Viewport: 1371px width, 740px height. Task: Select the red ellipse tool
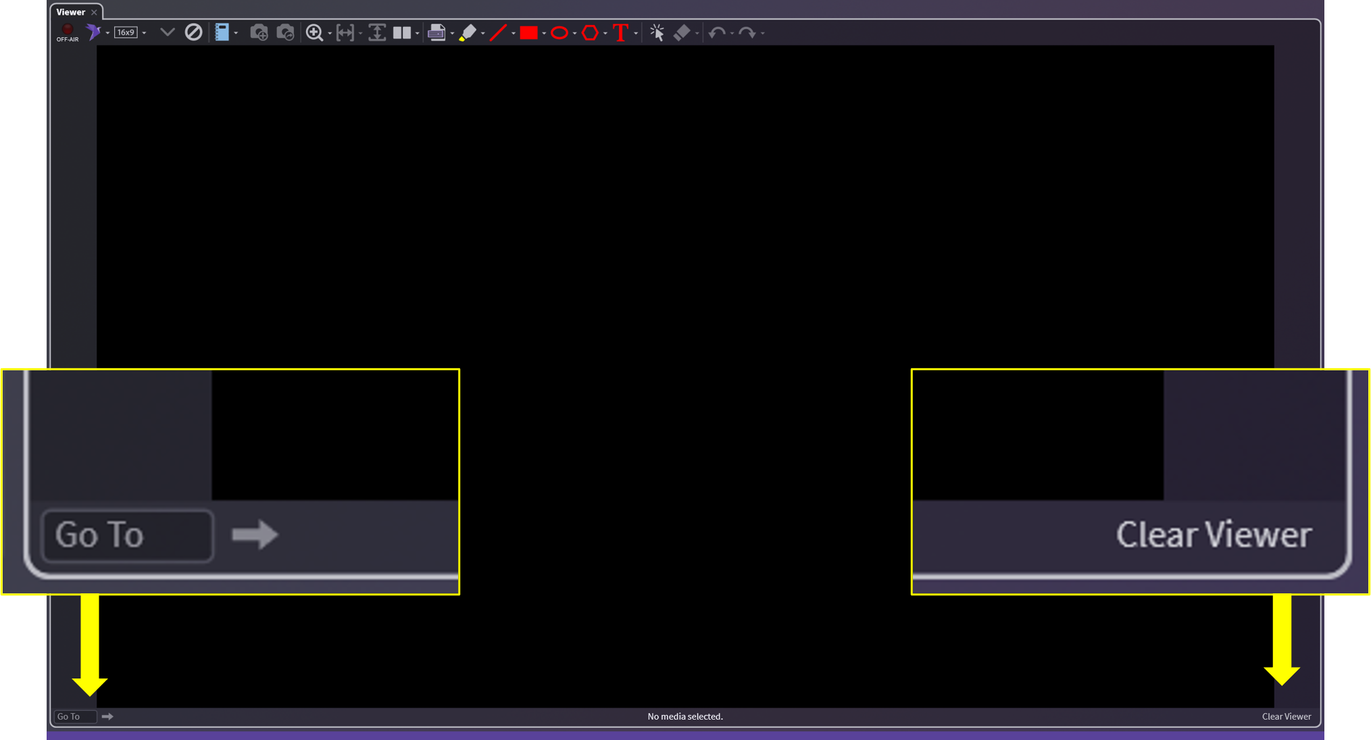pos(559,32)
